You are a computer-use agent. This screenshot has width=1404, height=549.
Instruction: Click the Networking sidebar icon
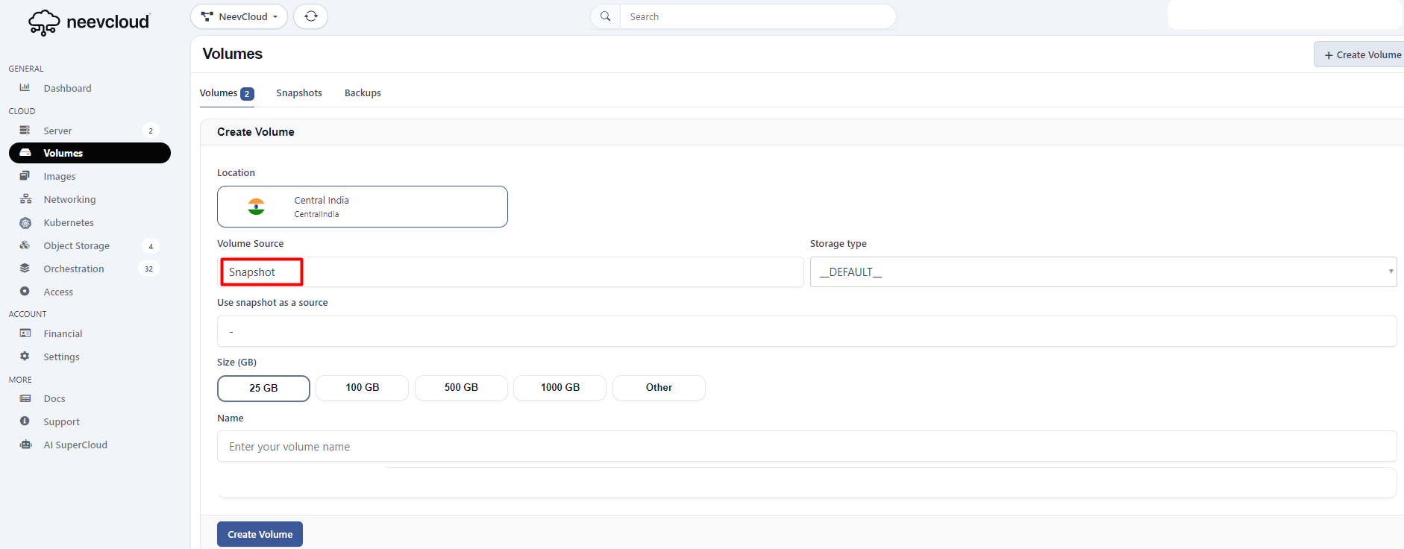click(25, 199)
